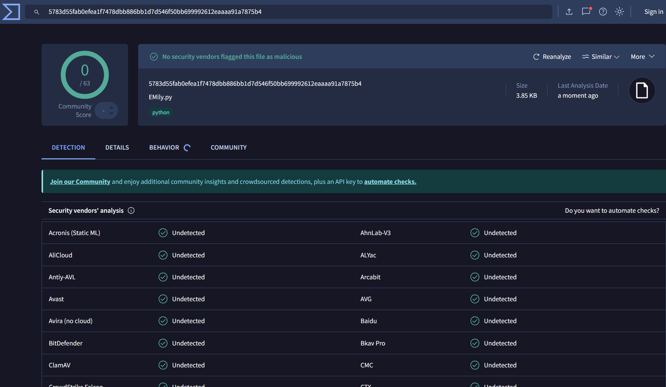Click the green check icon in the no-vendors-flagged banner

pyautogui.click(x=154, y=57)
